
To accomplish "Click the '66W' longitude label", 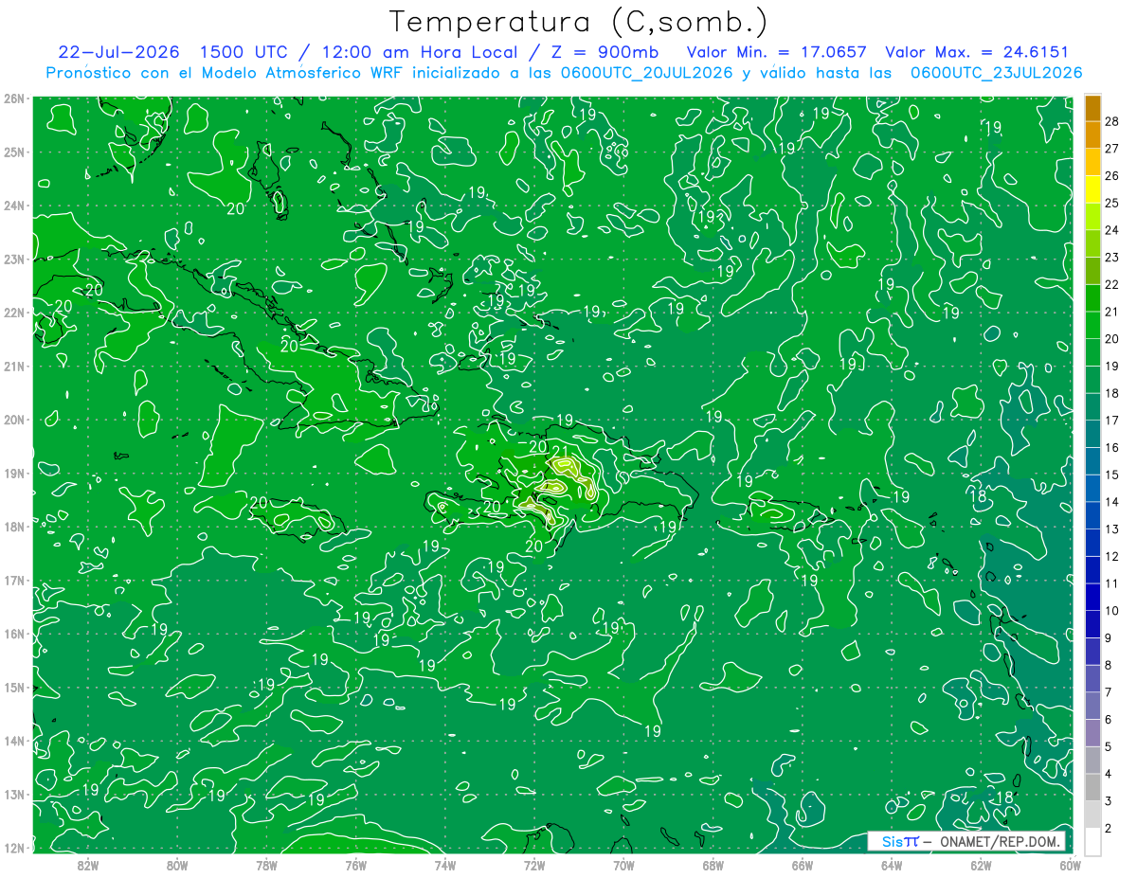I will pyautogui.click(x=802, y=865).
